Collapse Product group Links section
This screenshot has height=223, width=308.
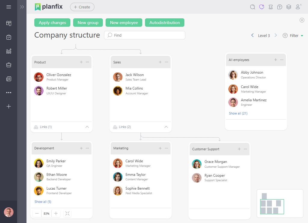[87, 127]
